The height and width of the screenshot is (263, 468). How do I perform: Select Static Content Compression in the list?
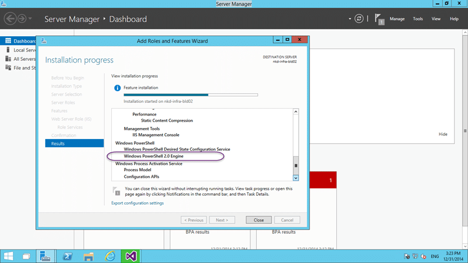167,120
